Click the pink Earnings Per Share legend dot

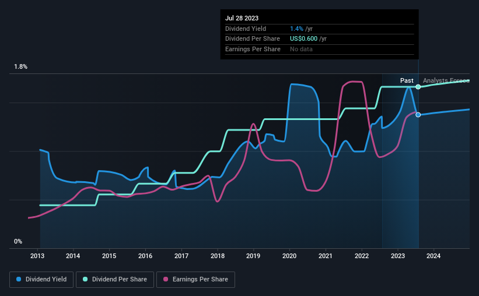click(166, 279)
